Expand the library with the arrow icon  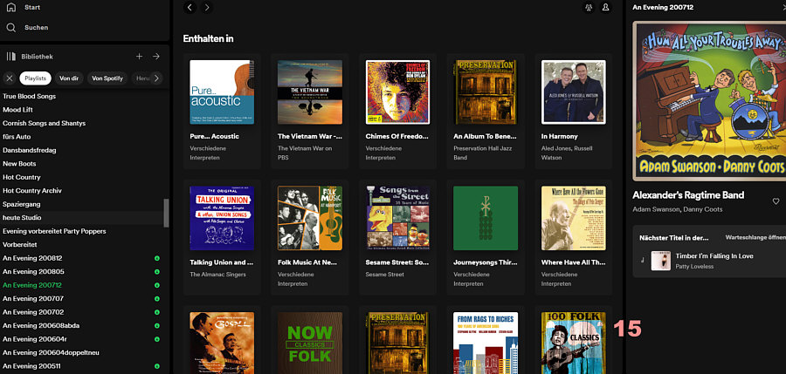[155, 57]
